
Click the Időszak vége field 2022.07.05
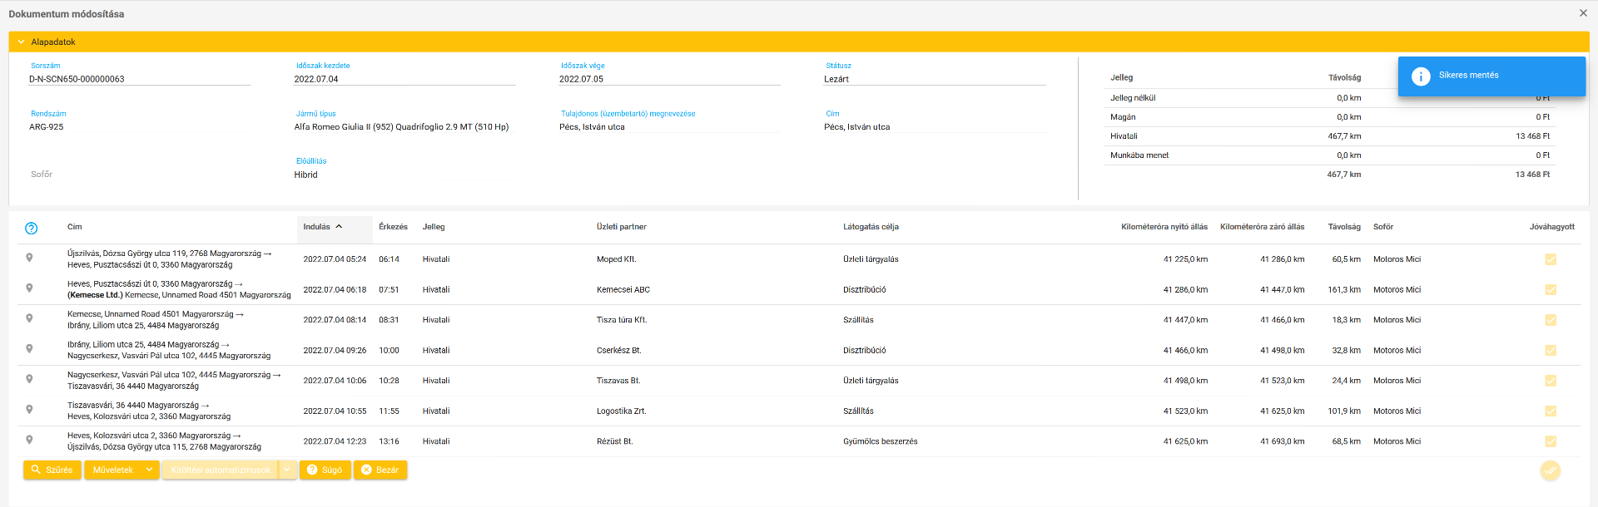pyautogui.click(x=670, y=79)
